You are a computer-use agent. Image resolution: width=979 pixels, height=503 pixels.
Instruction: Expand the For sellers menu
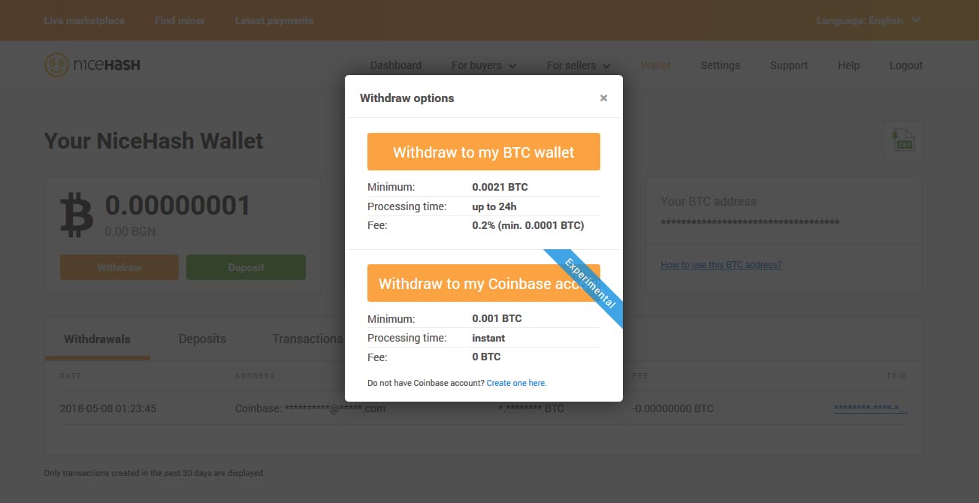point(579,65)
